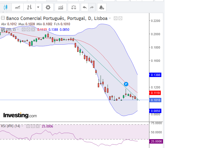The height and width of the screenshot is (148, 214).
Task: Click the purple 25.0006 RSI legend value
Action: click(x=47, y=126)
